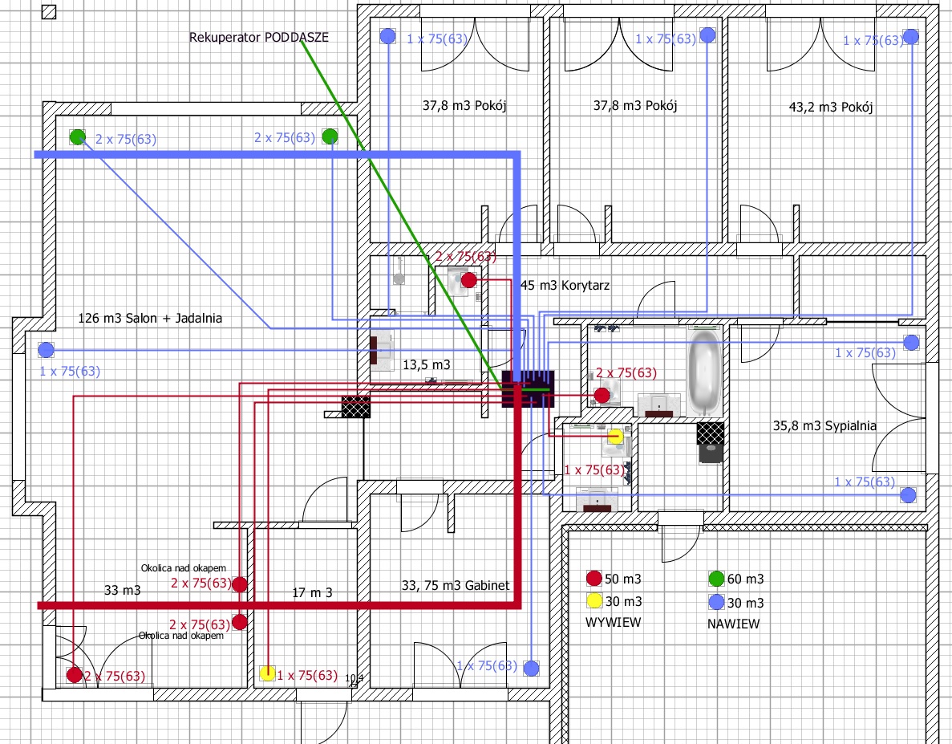Click the 126 m3 Salon + Jadalnia label
952x744 pixels.
click(150, 319)
